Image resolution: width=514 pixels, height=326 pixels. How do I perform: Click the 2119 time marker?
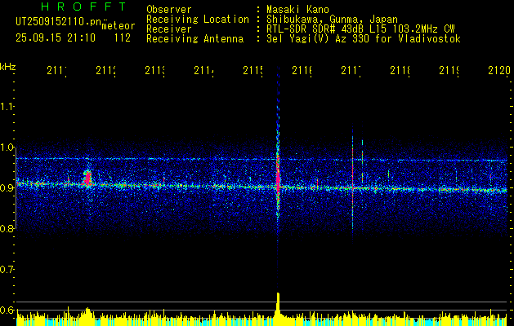pyautogui.click(x=449, y=70)
